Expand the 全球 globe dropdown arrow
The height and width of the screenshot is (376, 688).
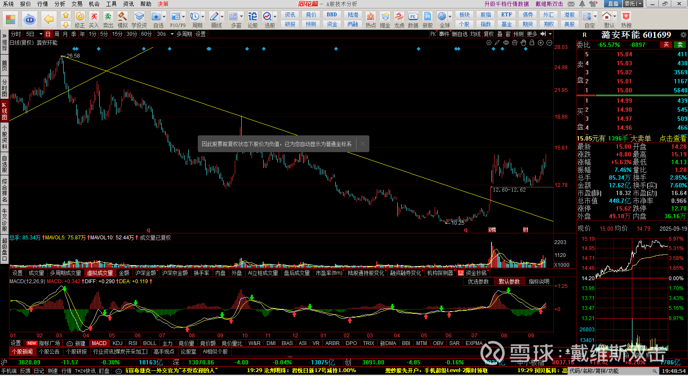pos(450,16)
